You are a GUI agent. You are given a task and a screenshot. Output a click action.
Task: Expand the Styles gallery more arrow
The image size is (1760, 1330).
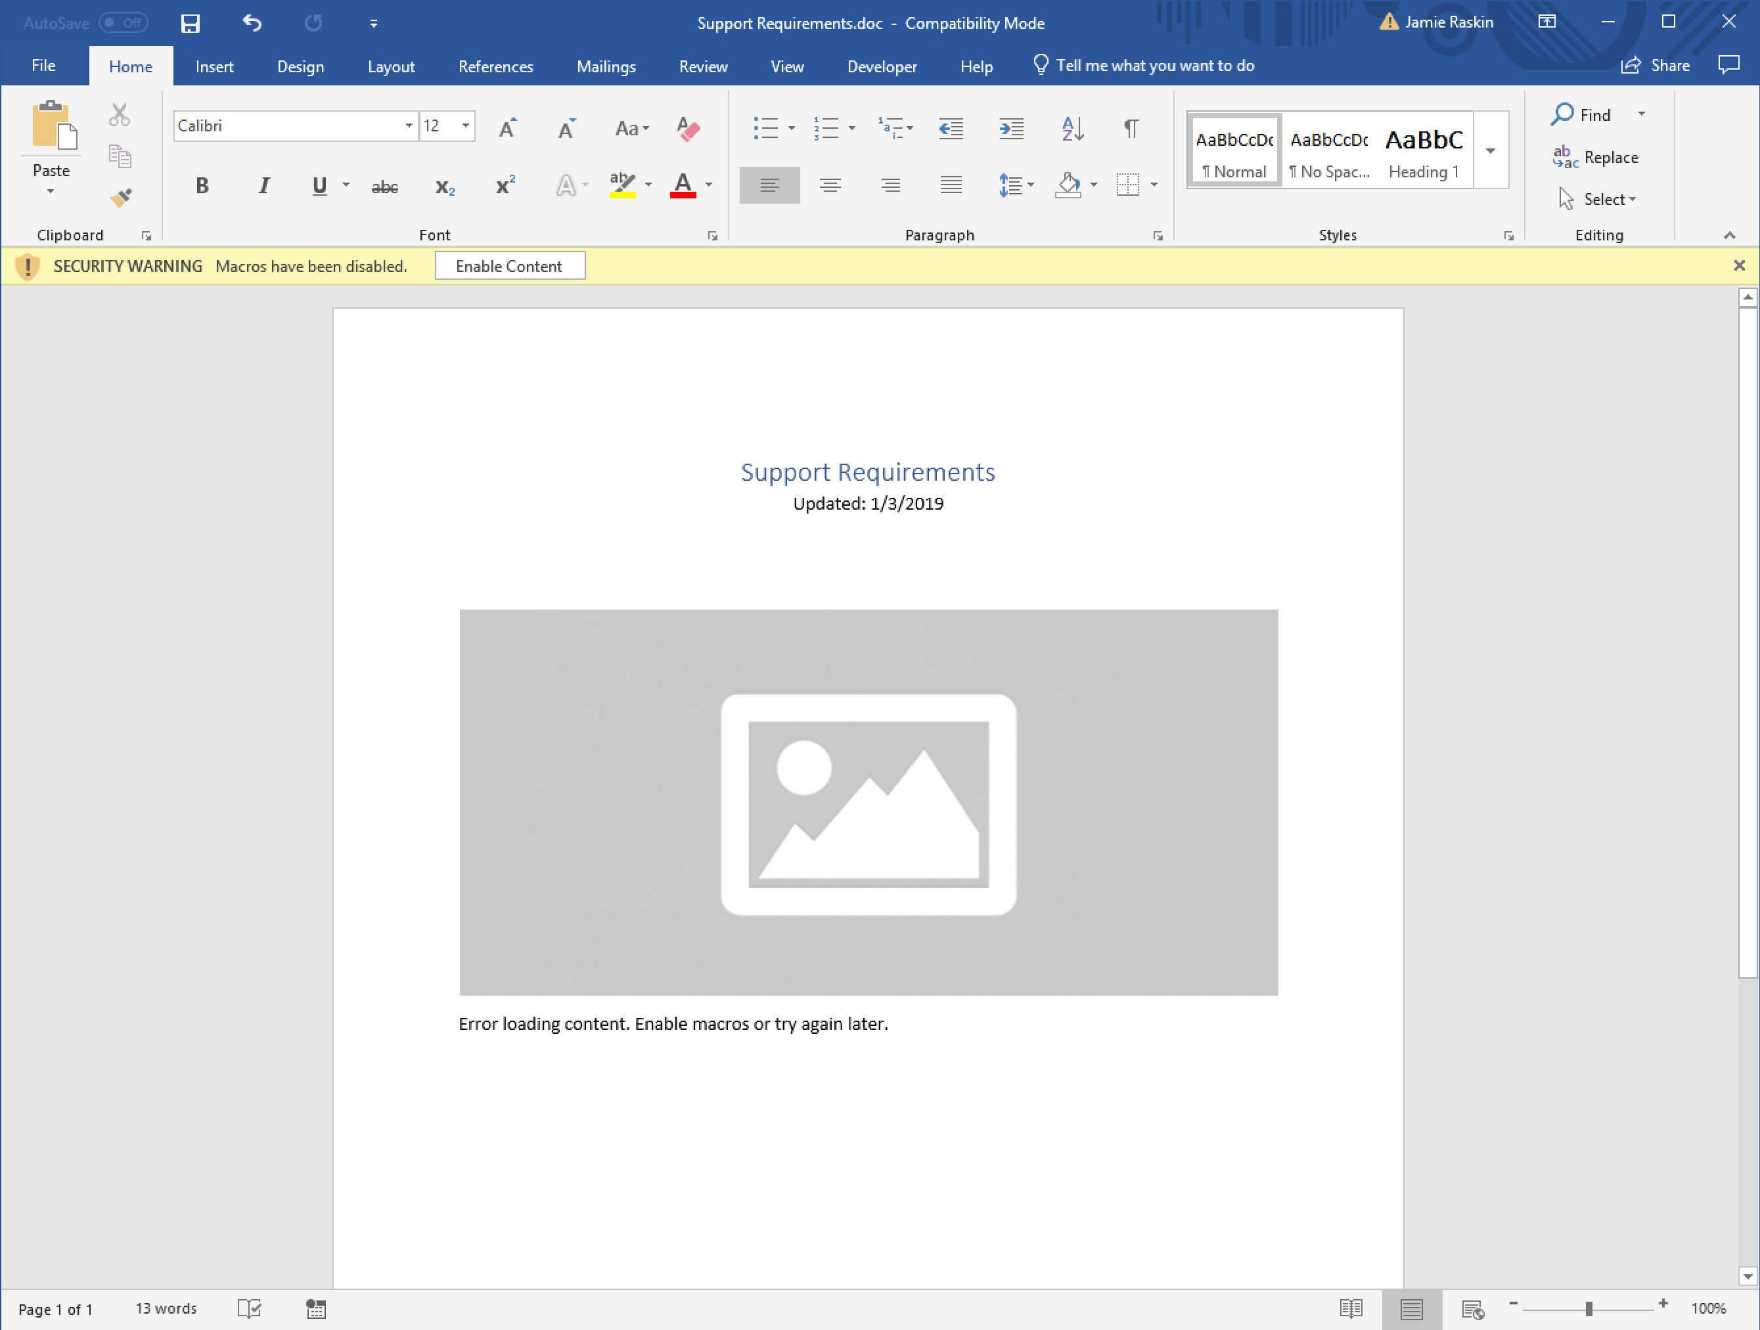tap(1490, 150)
